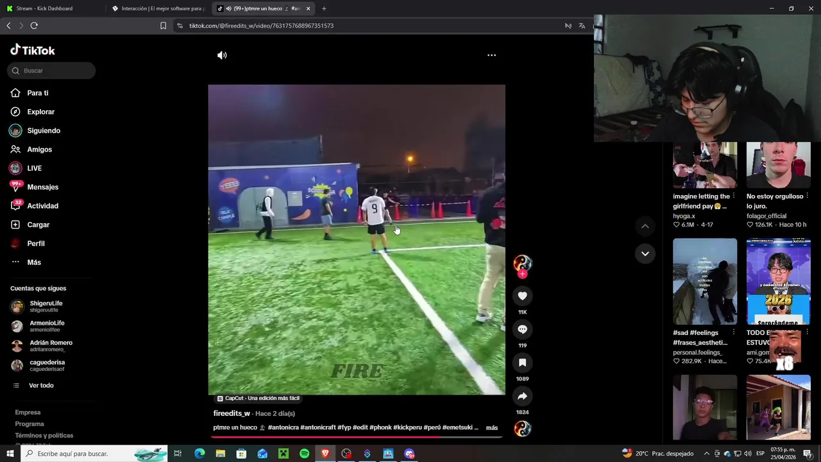Open Términos y políticas link
The width and height of the screenshot is (821, 462).
(44, 436)
